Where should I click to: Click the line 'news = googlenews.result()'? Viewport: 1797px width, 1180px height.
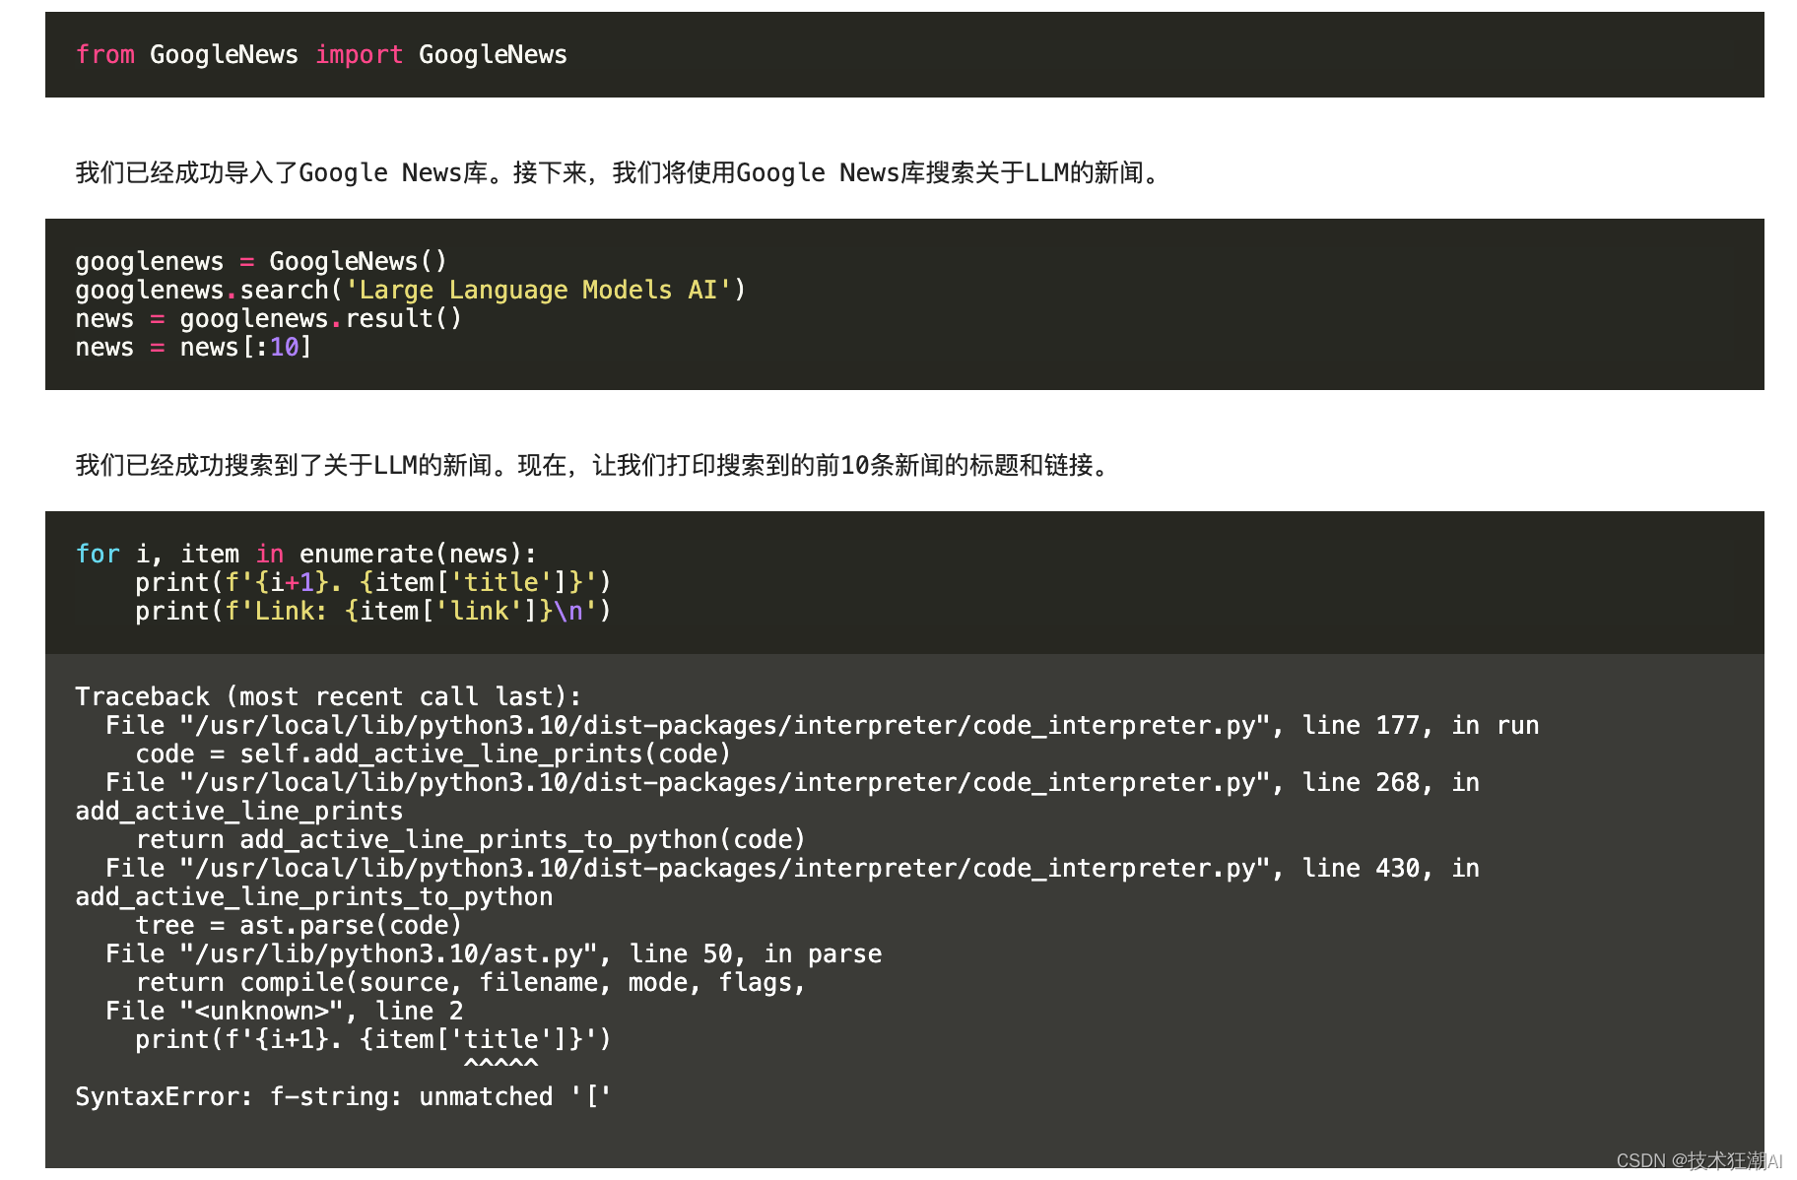point(269,318)
